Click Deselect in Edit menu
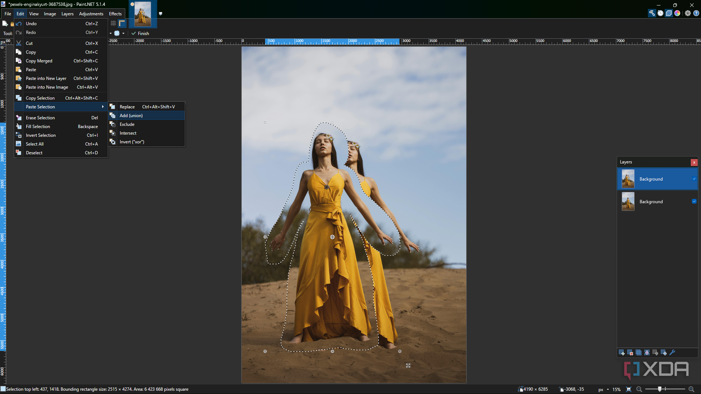Screen dimensions: 701x394 pyautogui.click(x=61, y=153)
